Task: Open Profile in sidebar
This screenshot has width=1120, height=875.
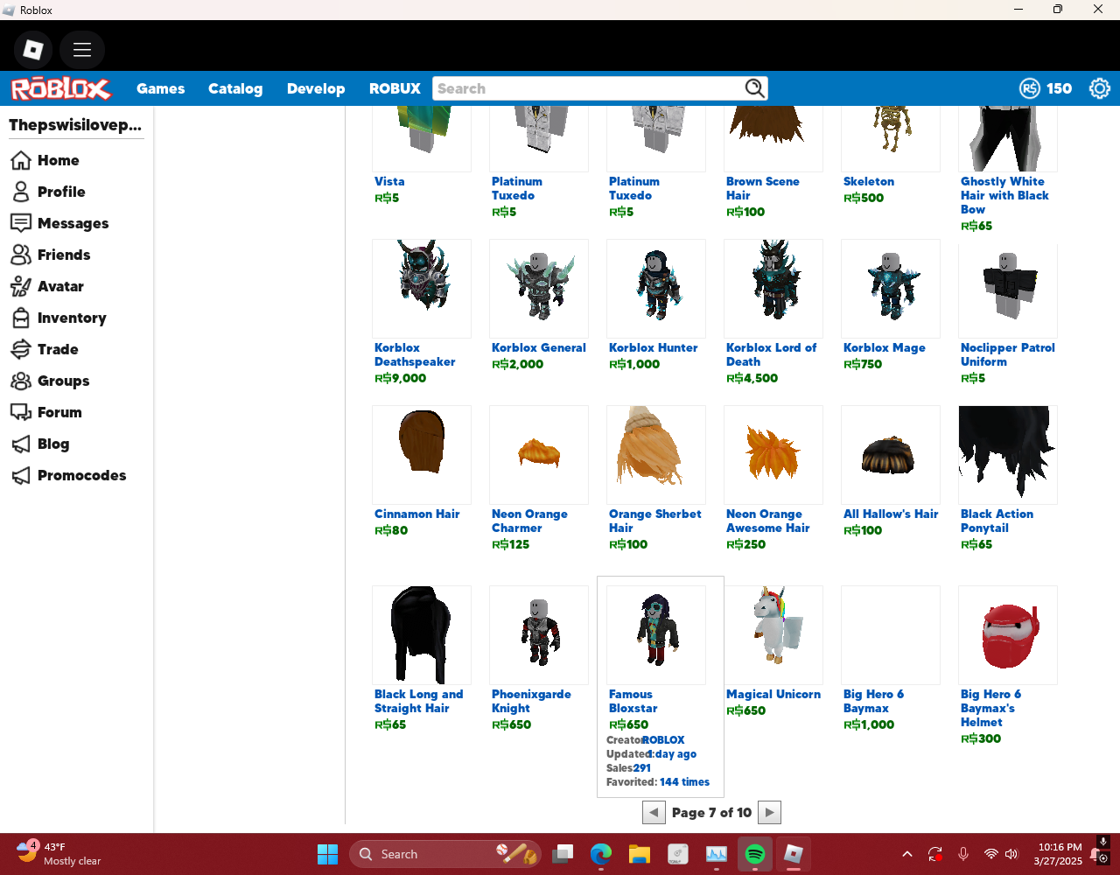Action: (48, 192)
